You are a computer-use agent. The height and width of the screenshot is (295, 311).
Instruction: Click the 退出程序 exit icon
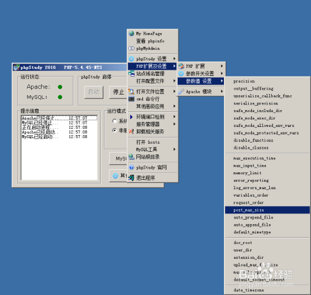coord(131,178)
